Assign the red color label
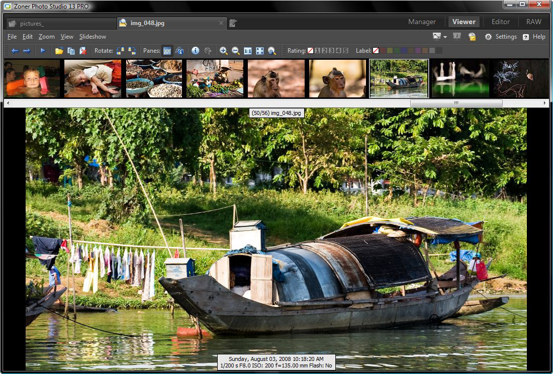553x374 pixels. point(384,50)
